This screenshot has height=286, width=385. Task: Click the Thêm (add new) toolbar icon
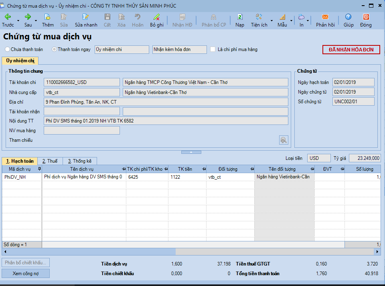coord(47,17)
